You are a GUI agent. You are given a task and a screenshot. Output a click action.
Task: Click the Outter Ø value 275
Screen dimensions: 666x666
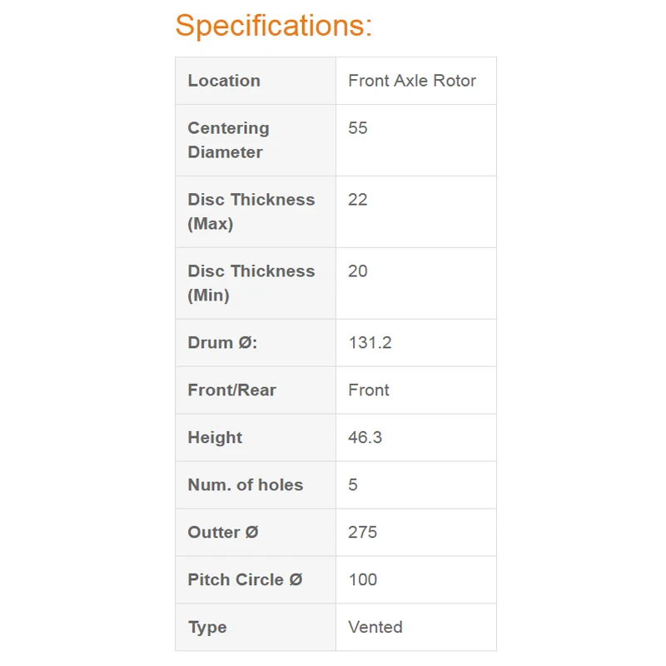tap(363, 533)
